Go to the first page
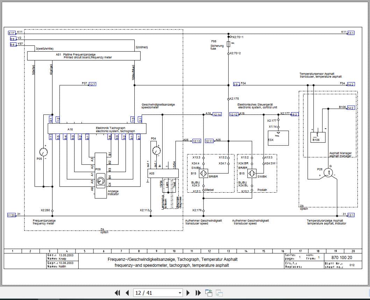 pyautogui.click(x=117, y=293)
